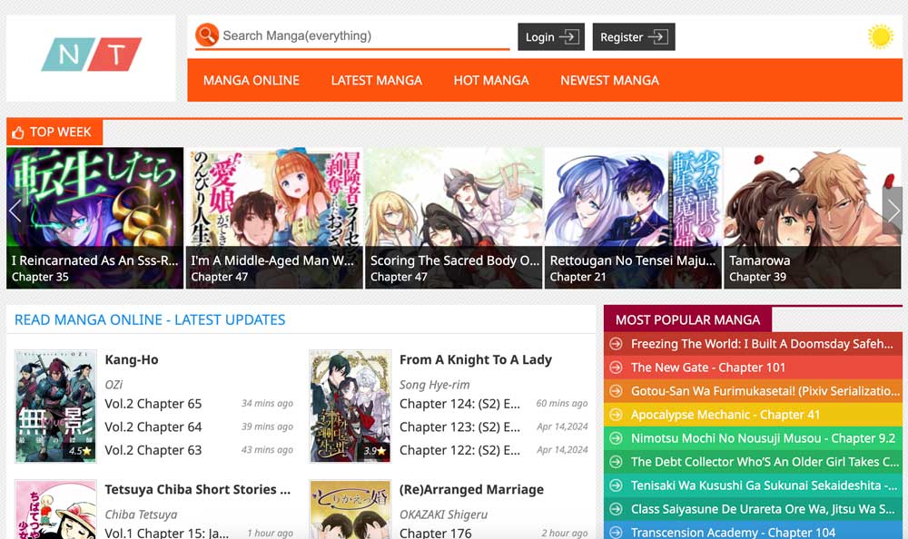Open the Manga Online menu
908x539 pixels.
pos(252,80)
